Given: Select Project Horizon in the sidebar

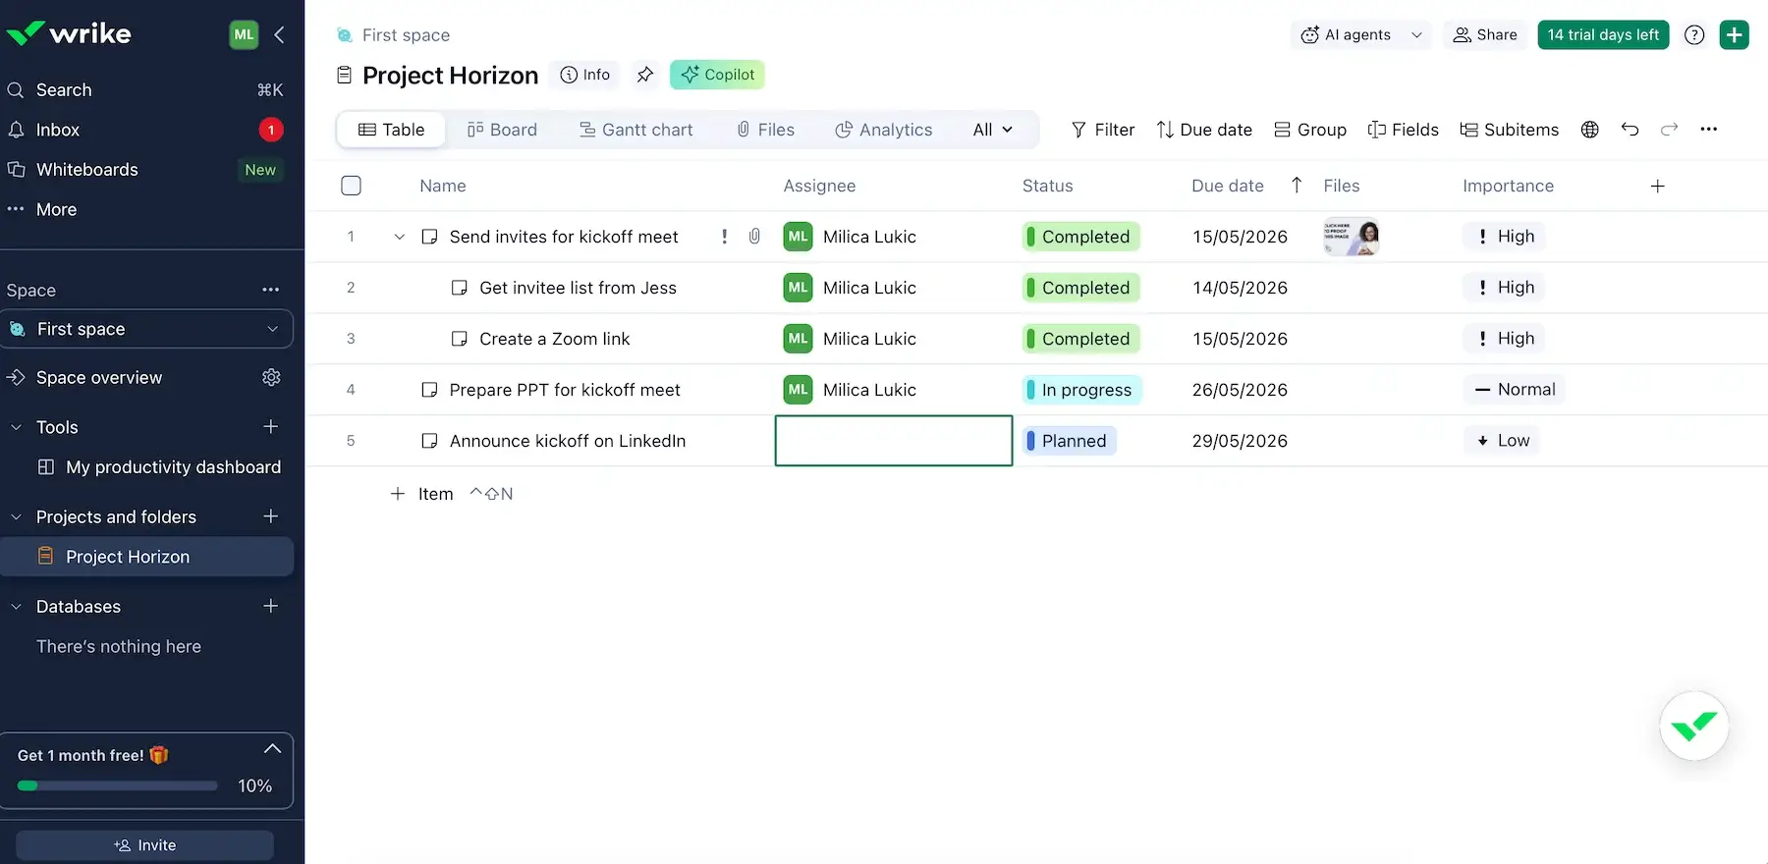Looking at the screenshot, I should 146,557.
